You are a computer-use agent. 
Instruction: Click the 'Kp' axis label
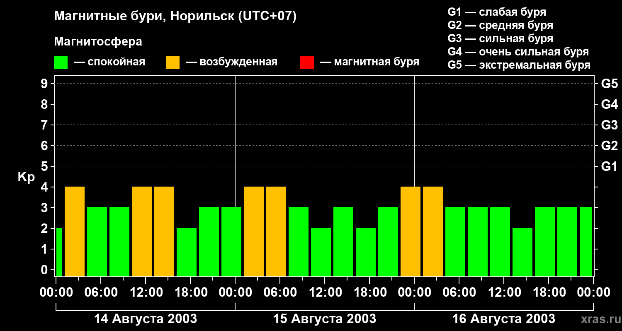pyautogui.click(x=26, y=177)
